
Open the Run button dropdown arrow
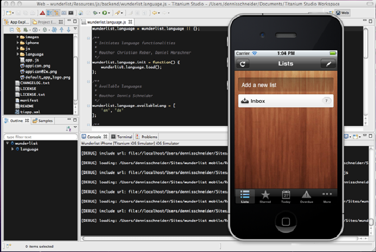pos(109,13)
